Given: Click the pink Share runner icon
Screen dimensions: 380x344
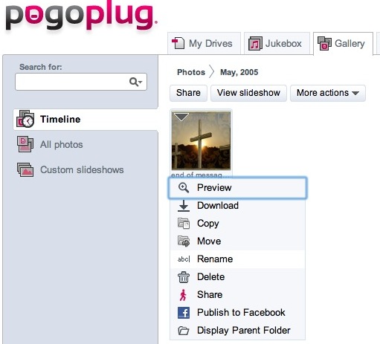Looking at the screenshot, I should pyautogui.click(x=184, y=295).
